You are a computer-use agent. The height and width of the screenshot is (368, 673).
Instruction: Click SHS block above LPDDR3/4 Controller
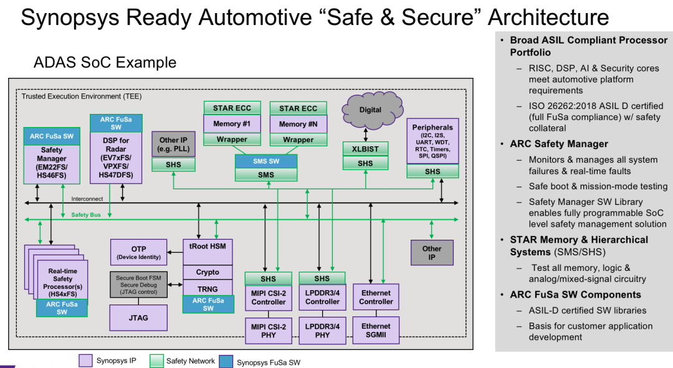[x=322, y=278]
